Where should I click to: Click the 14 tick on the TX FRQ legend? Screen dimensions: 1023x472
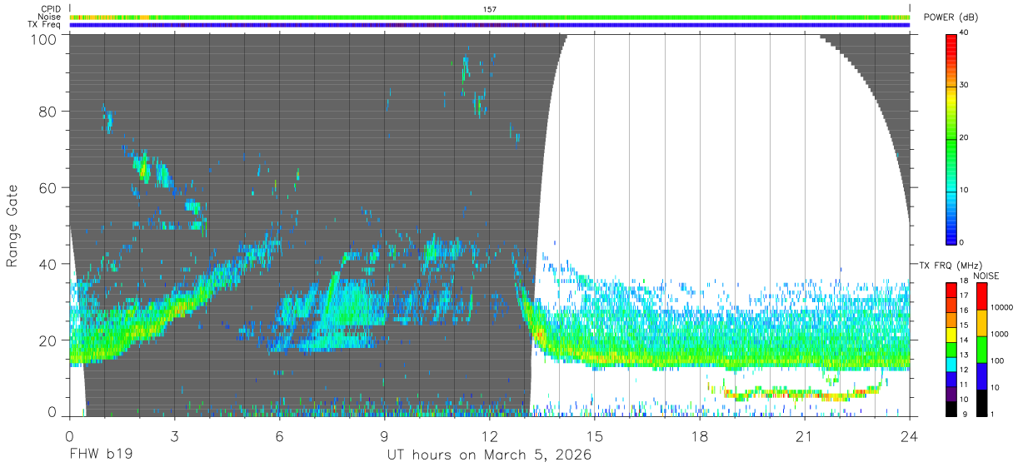964,340
